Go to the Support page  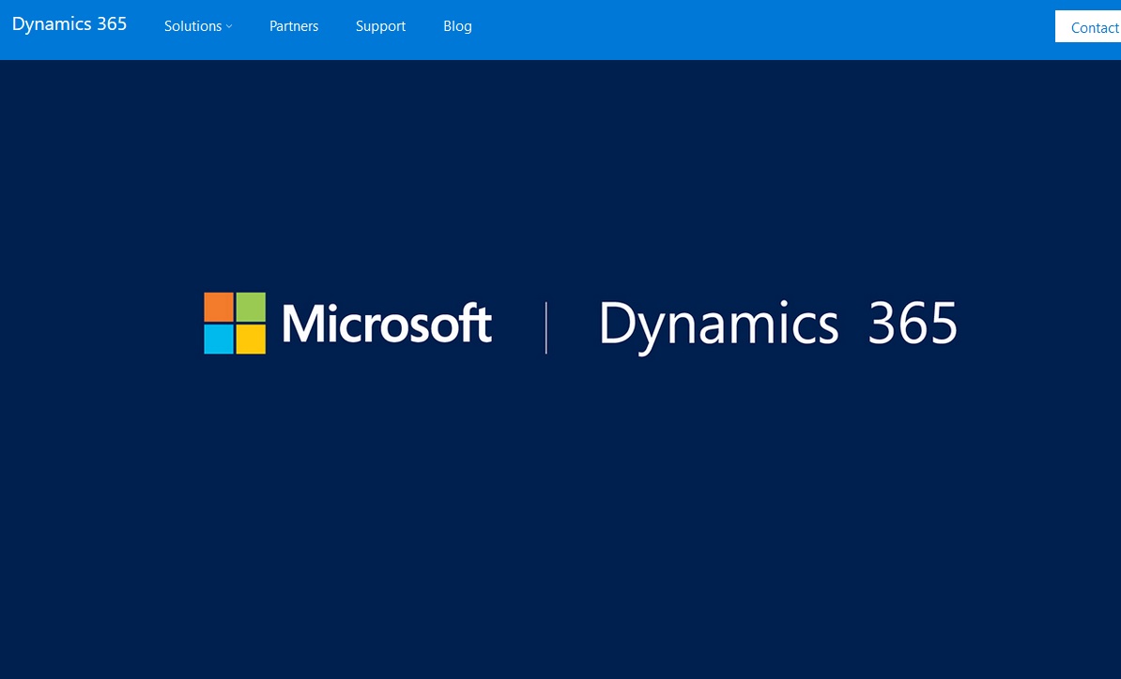[380, 26]
